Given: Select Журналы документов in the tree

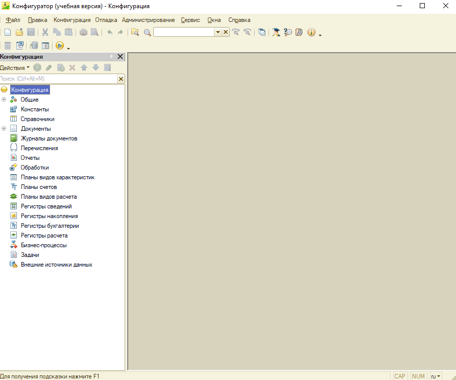Looking at the screenshot, I should coord(49,138).
